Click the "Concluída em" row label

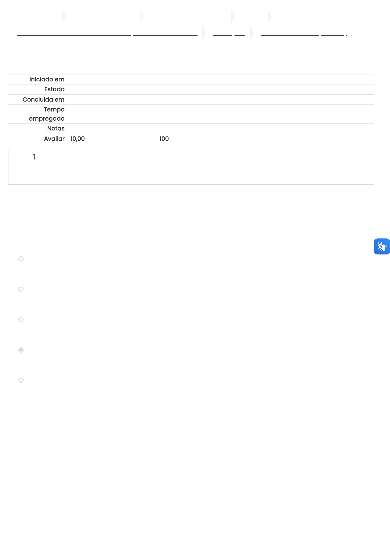pyautogui.click(x=43, y=100)
